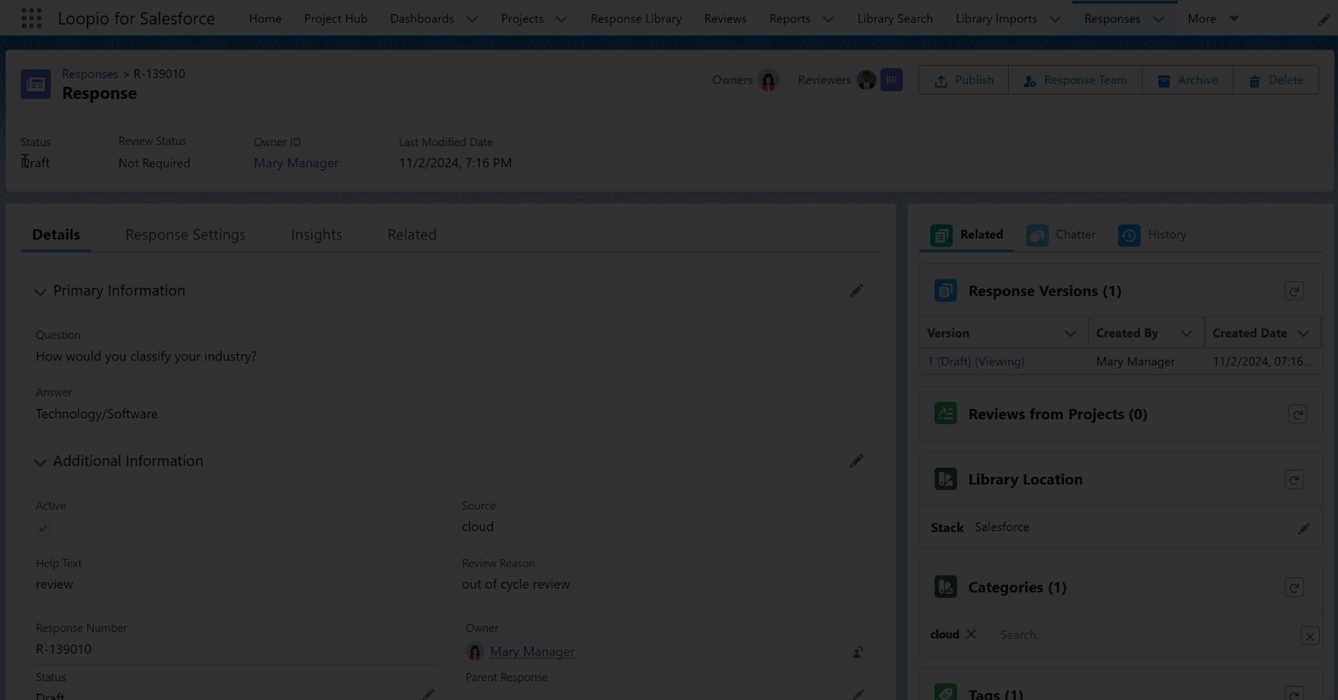1338x700 pixels.
Task: Open the App Launcher grid icon
Action: click(x=32, y=18)
